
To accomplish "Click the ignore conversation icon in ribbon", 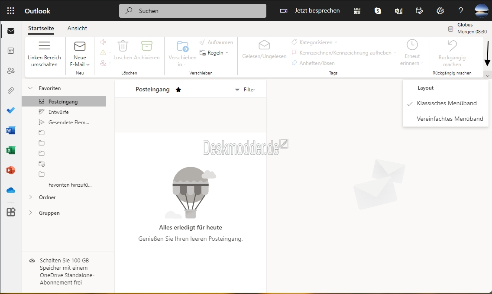I will pyautogui.click(x=103, y=42).
